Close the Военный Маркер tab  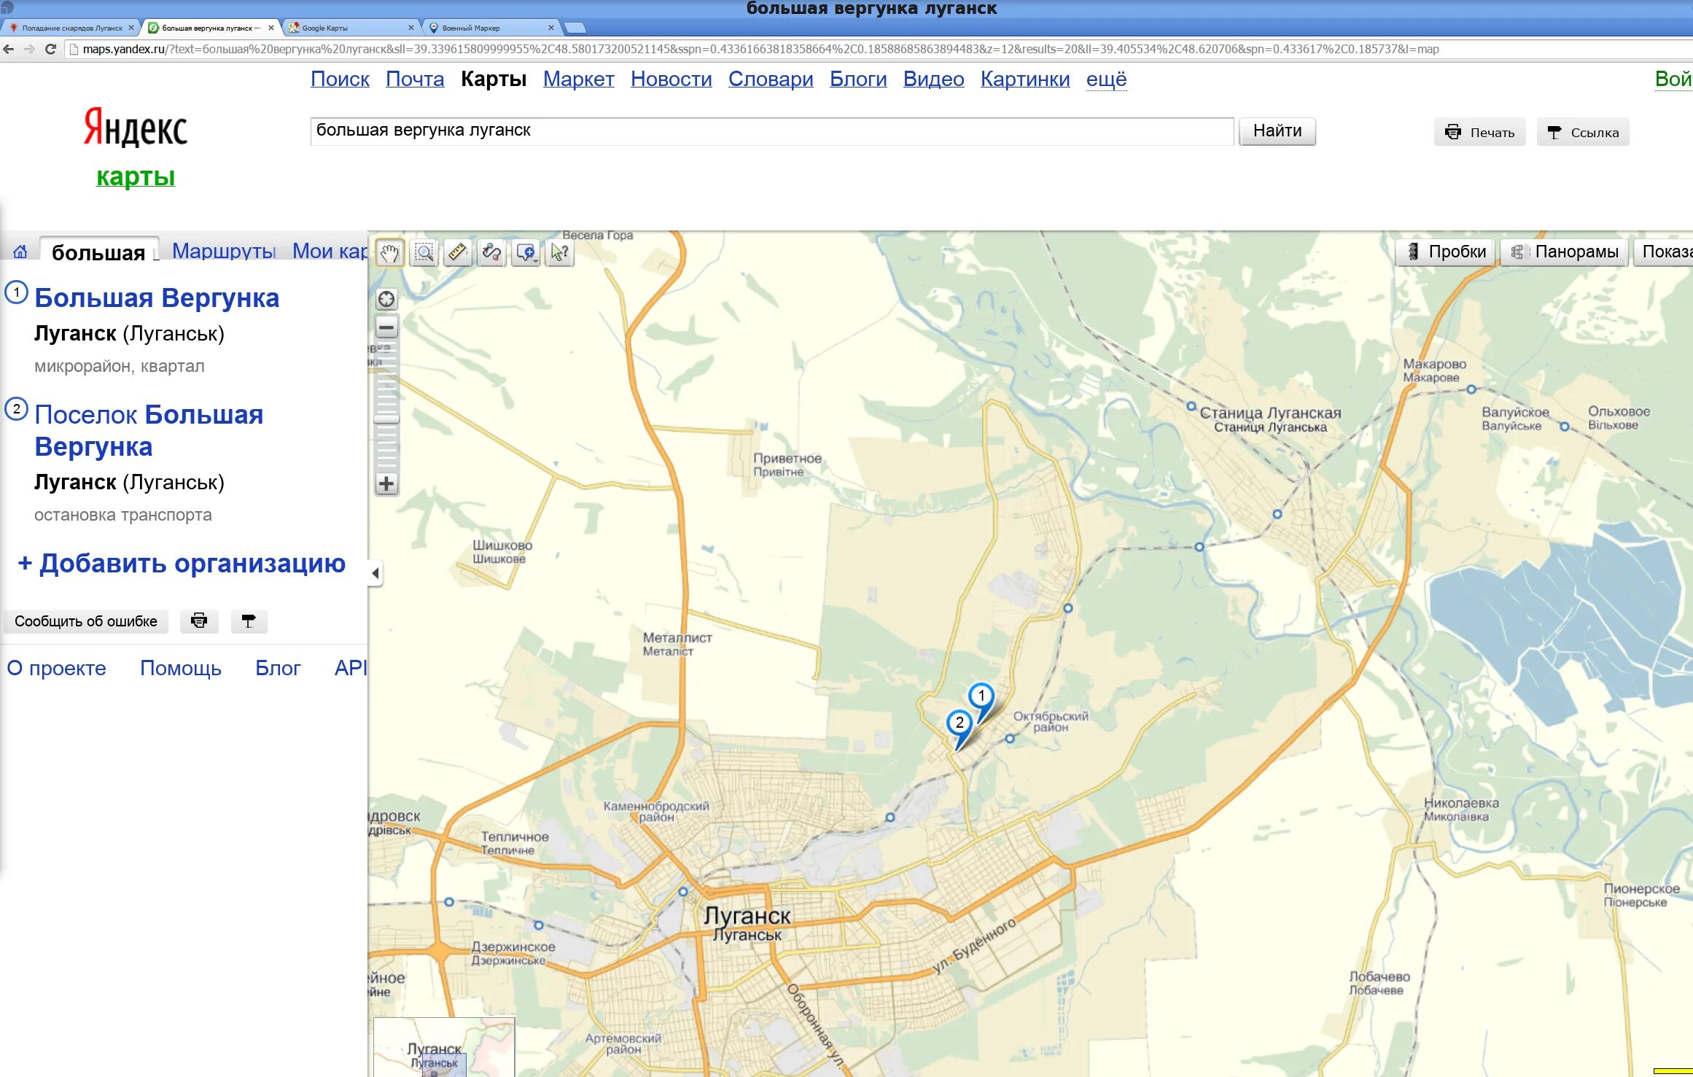click(551, 28)
